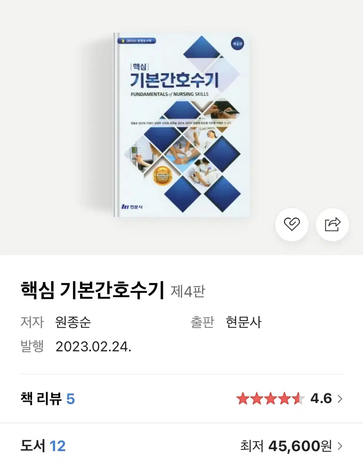Screen dimensions: 363x465
Task: Tap the book title 핵심 기본간호수기
Action: 92,291
